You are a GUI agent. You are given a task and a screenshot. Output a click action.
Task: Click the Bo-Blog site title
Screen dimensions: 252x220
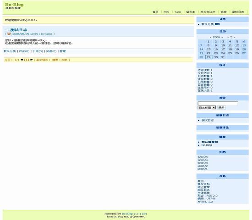[x=14, y=5]
